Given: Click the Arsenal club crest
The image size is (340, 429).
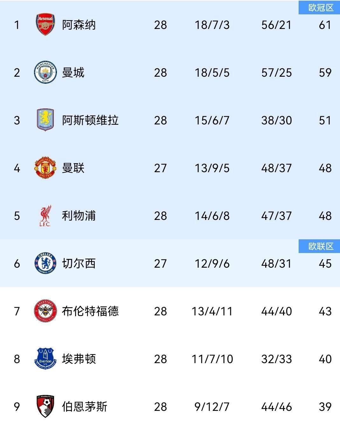Looking at the screenshot, I should click(x=45, y=25).
